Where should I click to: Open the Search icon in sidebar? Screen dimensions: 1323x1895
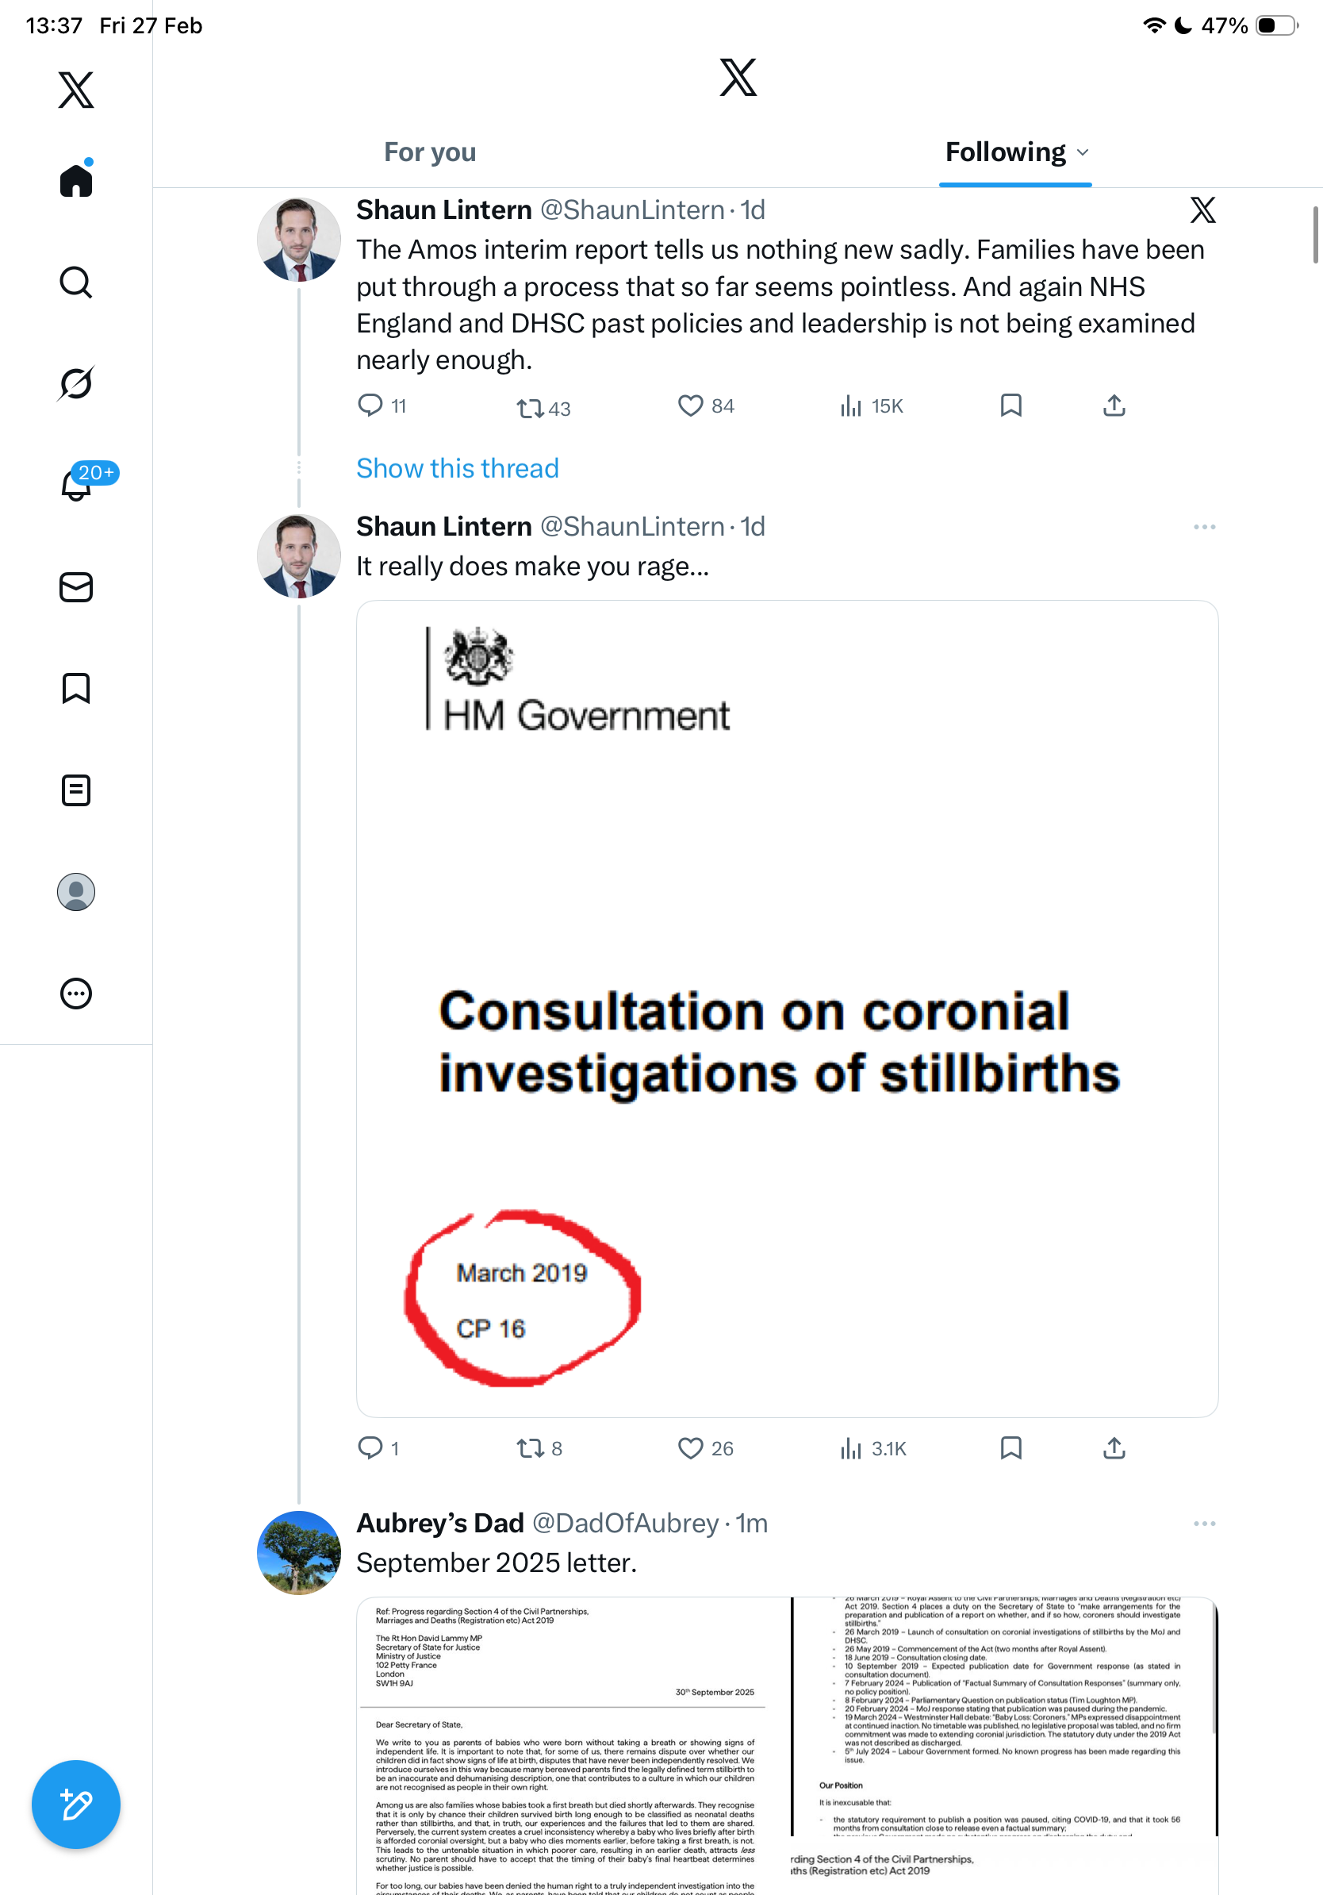click(76, 283)
